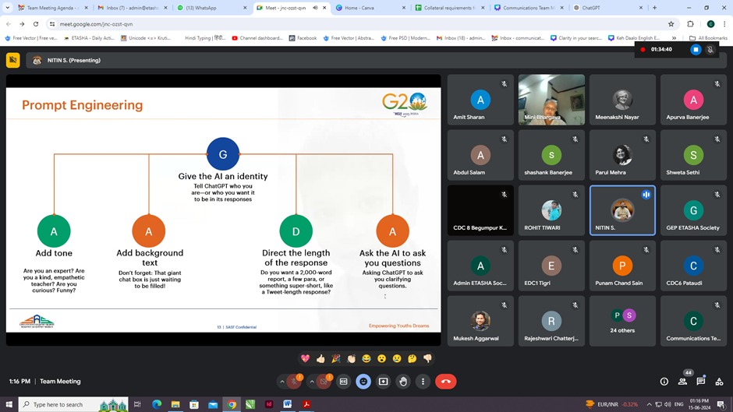The height and width of the screenshot is (412, 733).
Task: Select NITIN S. participant tile
Action: [x=622, y=210]
